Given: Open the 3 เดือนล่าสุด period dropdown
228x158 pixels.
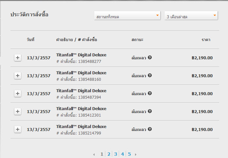Looking at the screenshot, I should click(191, 15).
